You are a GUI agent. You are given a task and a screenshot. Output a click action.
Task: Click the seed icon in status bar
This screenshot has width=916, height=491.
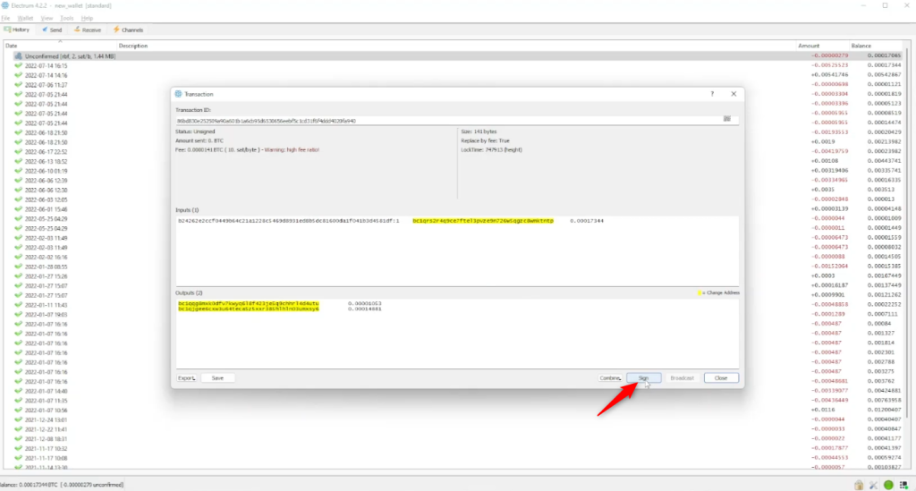[x=903, y=485]
